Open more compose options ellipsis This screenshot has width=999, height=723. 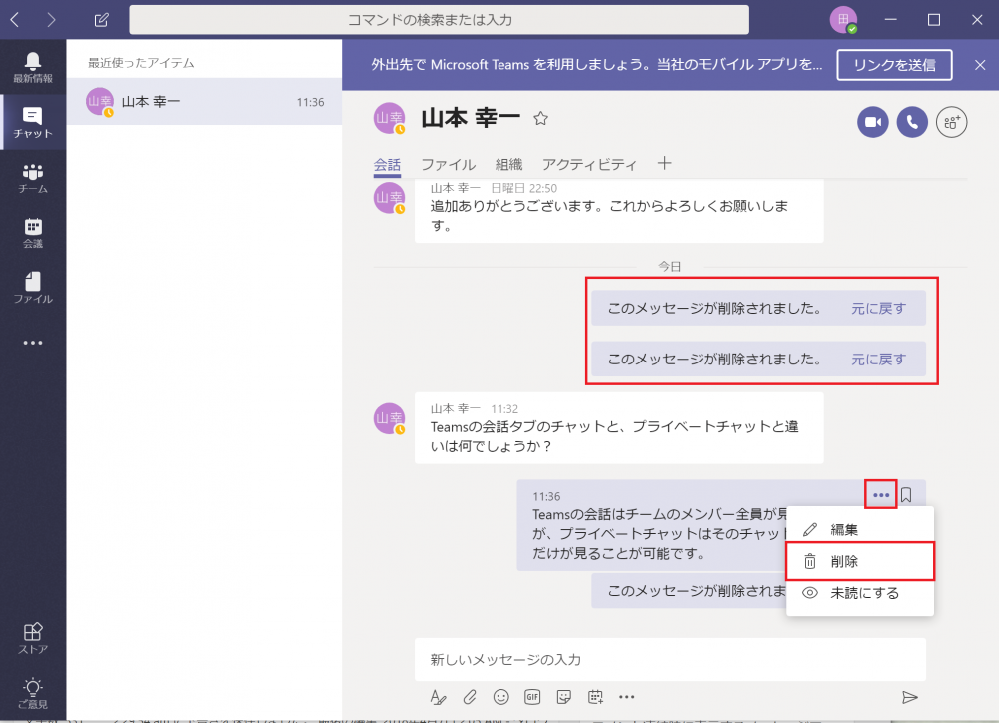coord(627,697)
